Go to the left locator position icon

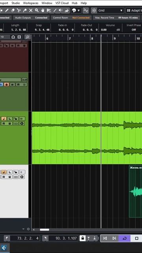pyautogui.click(x=7, y=238)
